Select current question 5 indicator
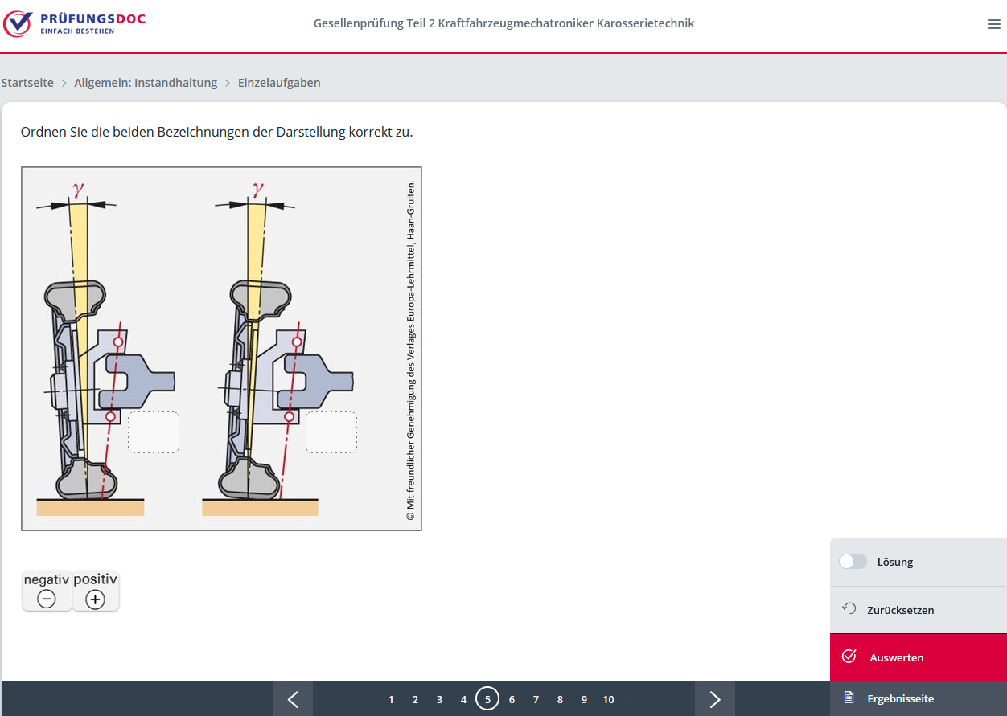 click(x=487, y=699)
